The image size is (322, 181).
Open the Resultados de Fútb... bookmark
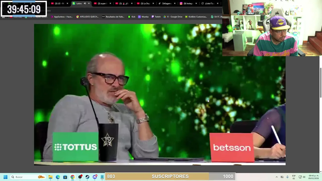pos(113,17)
